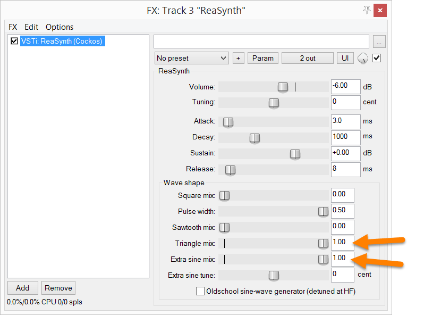Click the plus preset button
The height and width of the screenshot is (315, 424).
pos(238,58)
